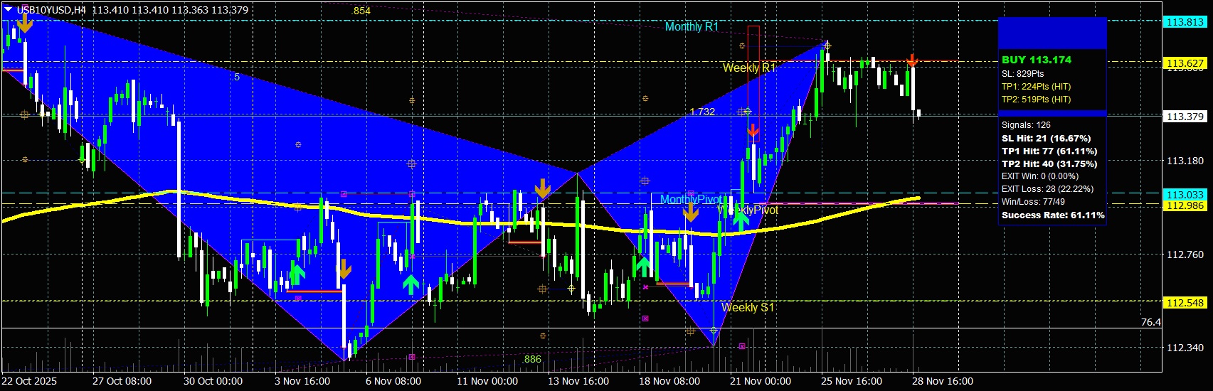Click the green up arrow overlapping the WeeklyPivot label
The image size is (1213, 391).
(x=741, y=219)
